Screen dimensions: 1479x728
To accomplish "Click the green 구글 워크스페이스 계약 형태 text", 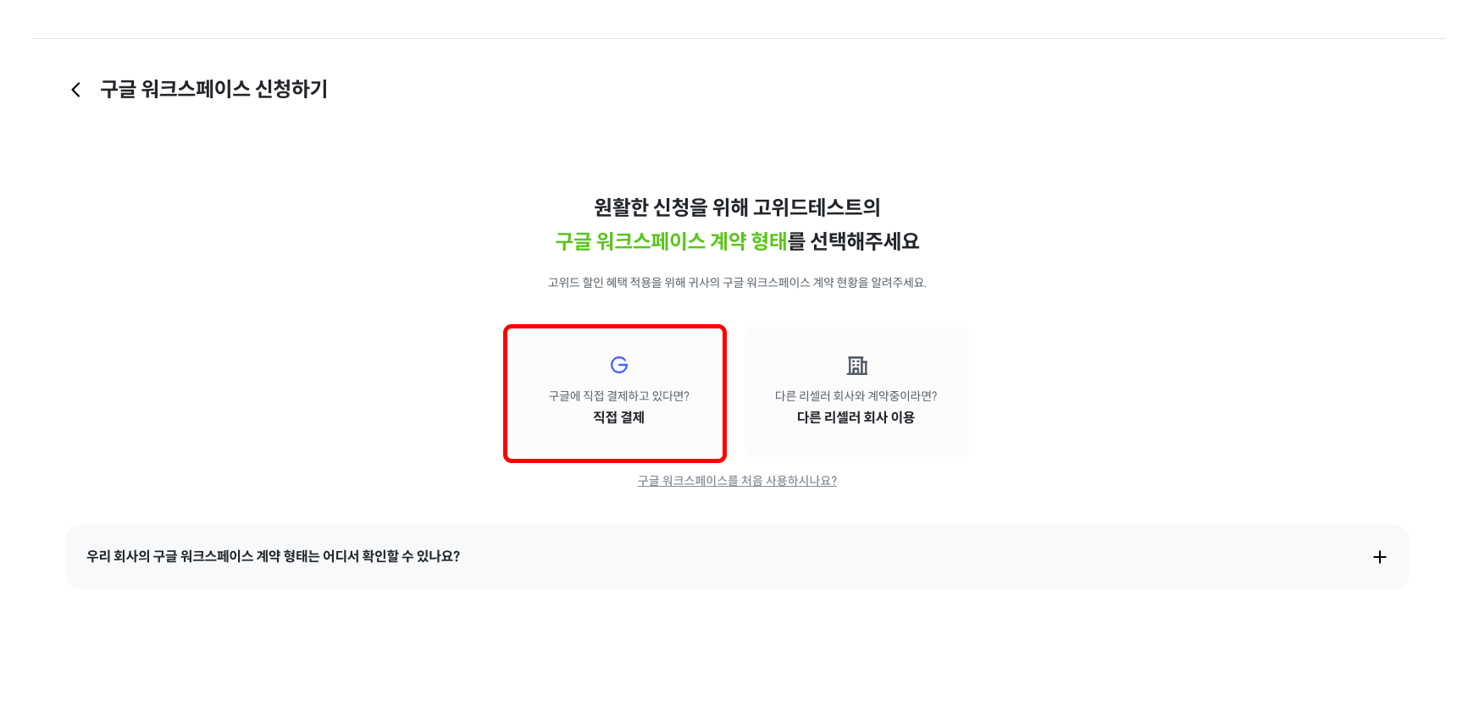I will [x=671, y=241].
